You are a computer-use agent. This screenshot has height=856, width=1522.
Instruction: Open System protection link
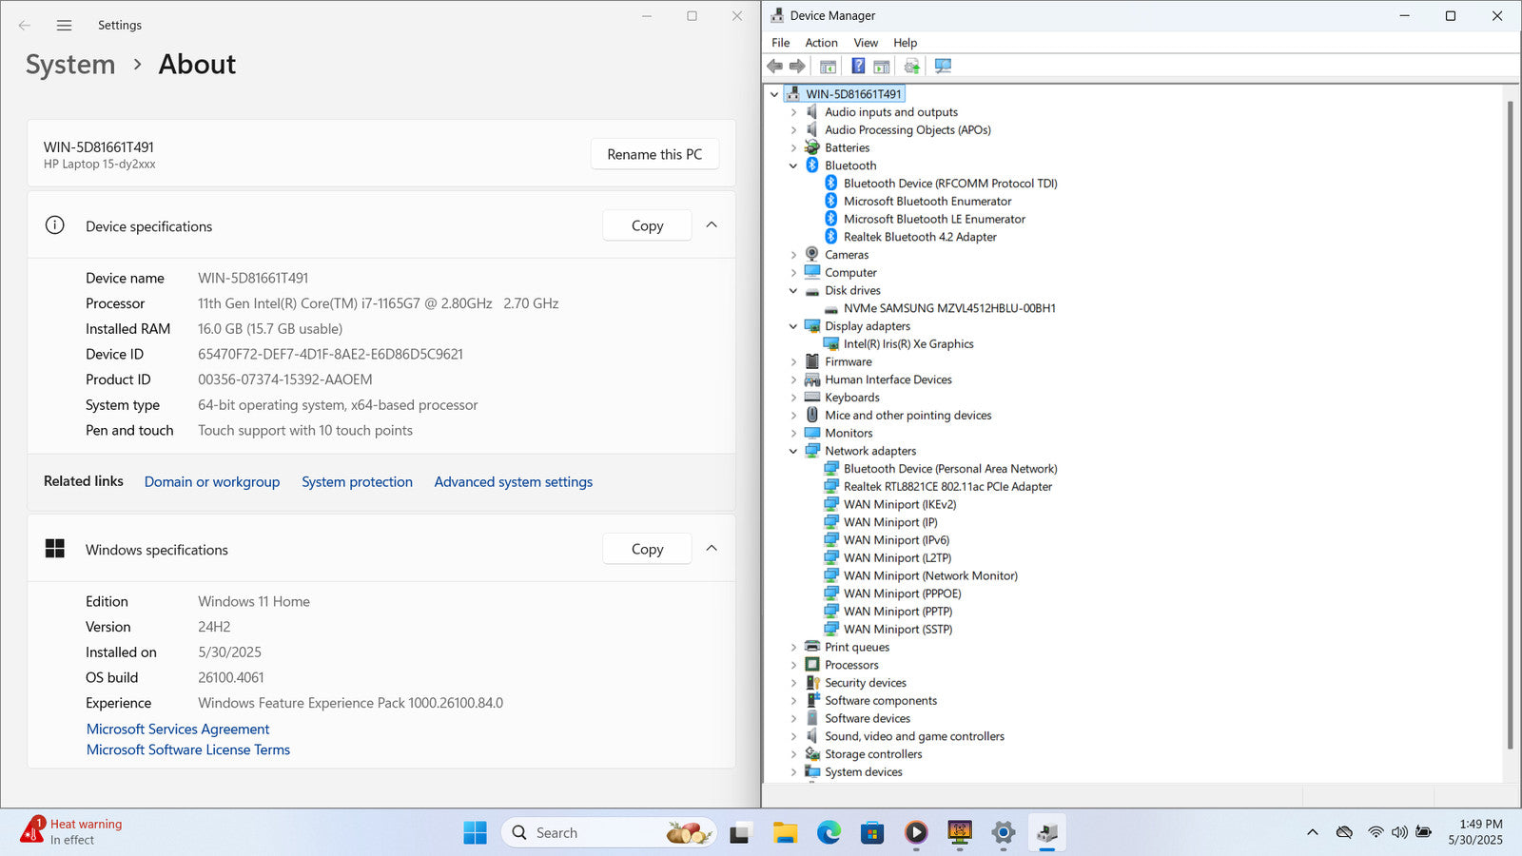point(357,482)
